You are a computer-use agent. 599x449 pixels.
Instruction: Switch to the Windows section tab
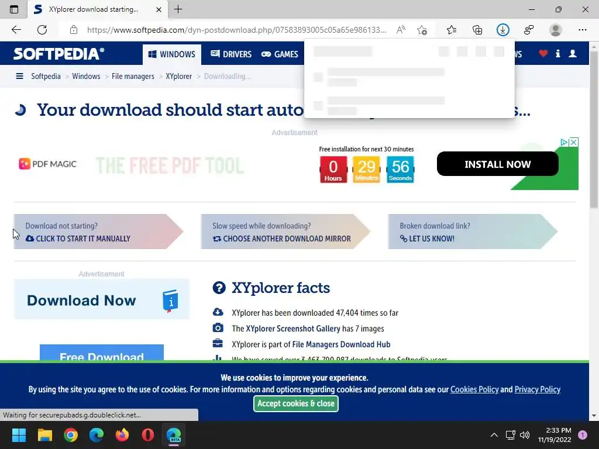(x=172, y=54)
